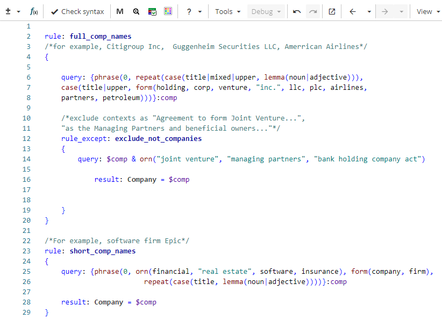Viewport: 442px width, 319px height.
Task: Click the bold M icon
Action: coord(119,11)
